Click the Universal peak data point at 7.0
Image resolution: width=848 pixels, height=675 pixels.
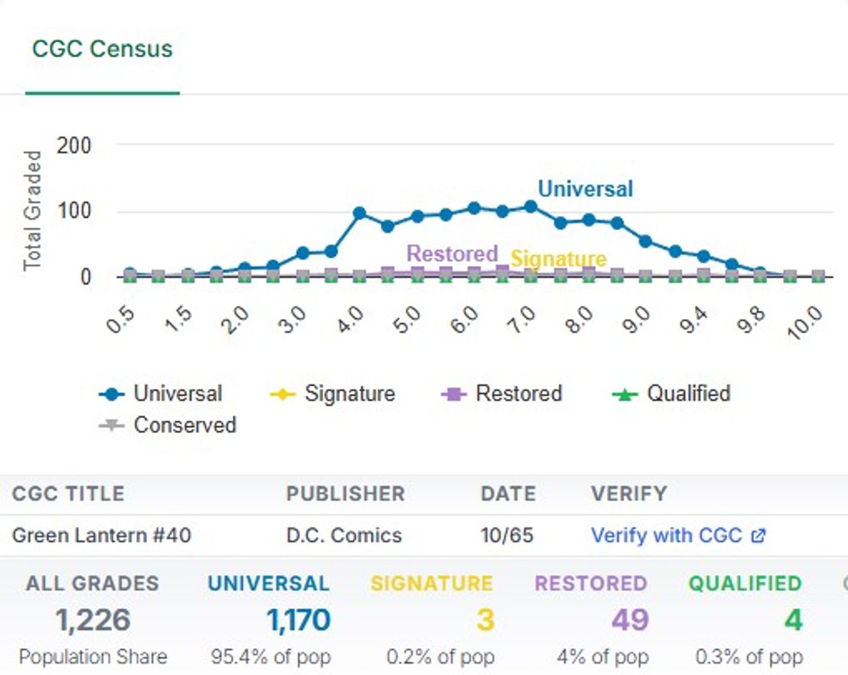tap(530, 207)
